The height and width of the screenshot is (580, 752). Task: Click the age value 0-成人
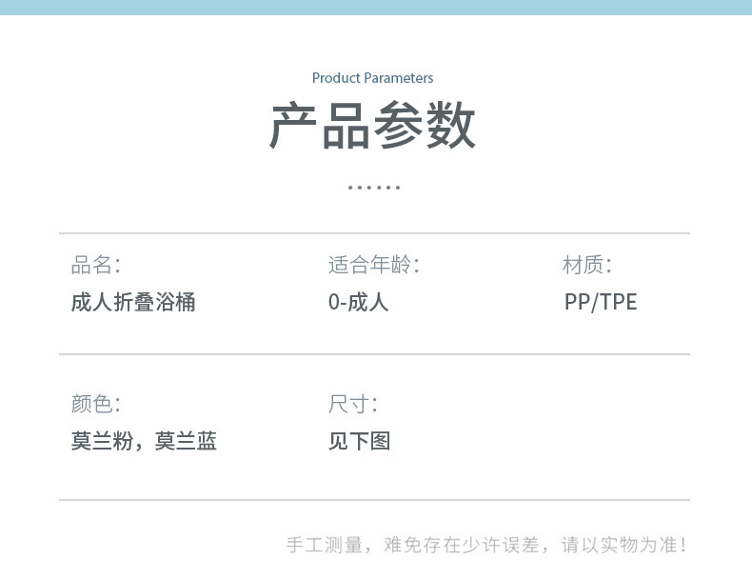click(358, 302)
